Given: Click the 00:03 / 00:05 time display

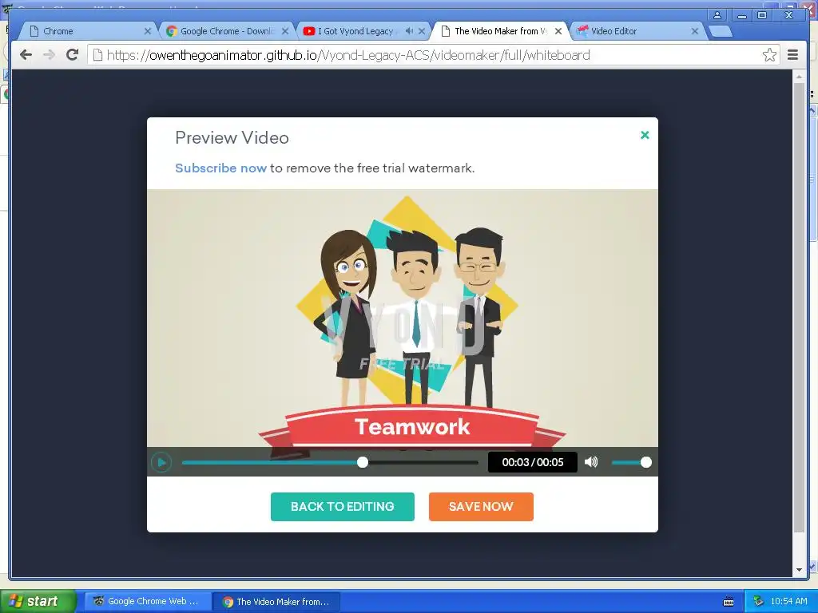Looking at the screenshot, I should [x=533, y=462].
